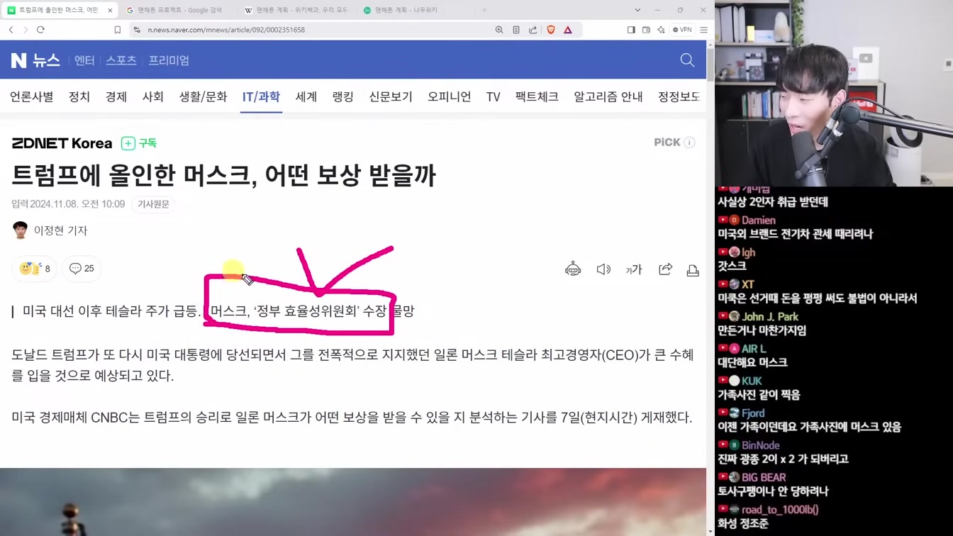953x536 pixels.
Task: Reload the current page
Action: [40, 30]
